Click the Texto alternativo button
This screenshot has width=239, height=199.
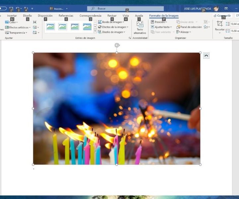[x=140, y=28]
